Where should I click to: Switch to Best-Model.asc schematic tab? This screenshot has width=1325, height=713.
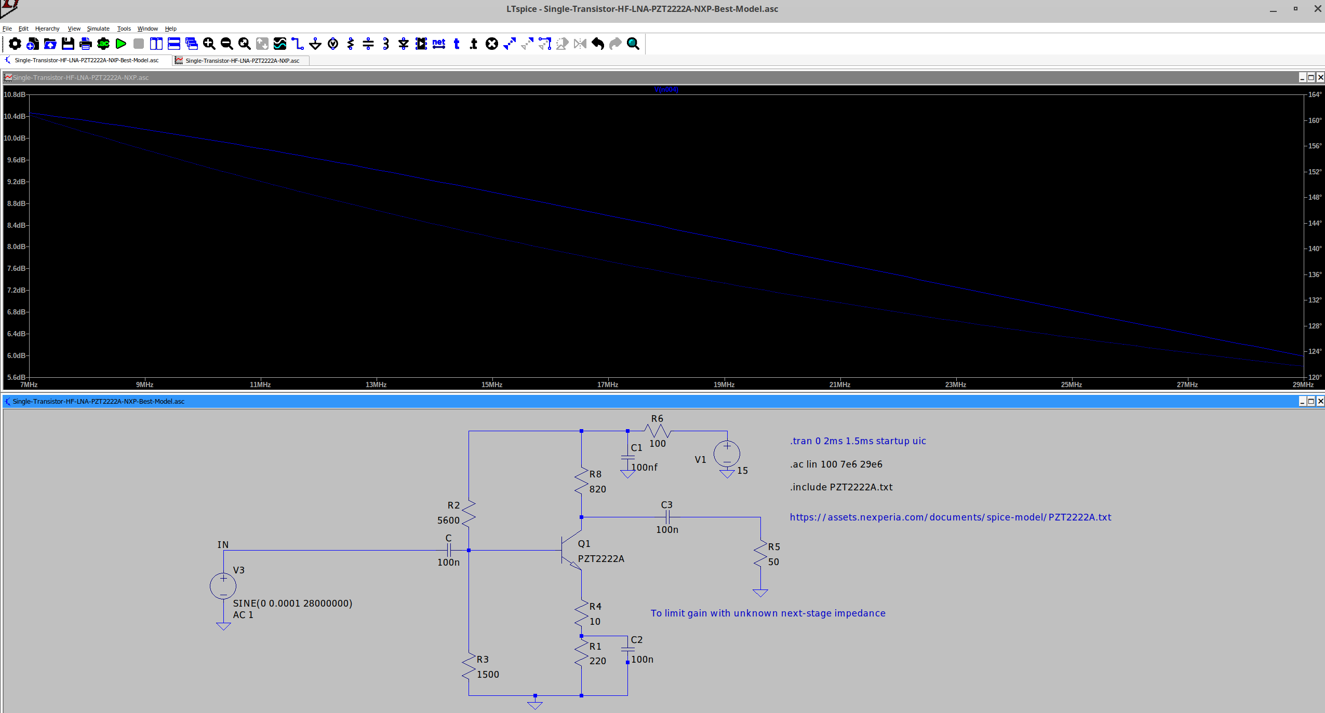(86, 60)
